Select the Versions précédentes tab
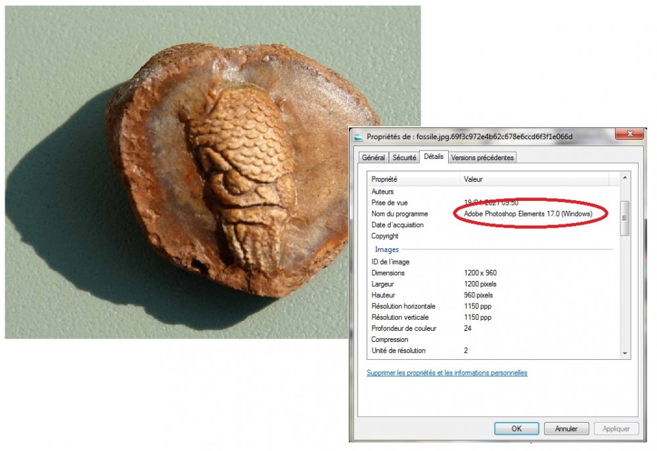The width and height of the screenshot is (657, 451). click(483, 158)
